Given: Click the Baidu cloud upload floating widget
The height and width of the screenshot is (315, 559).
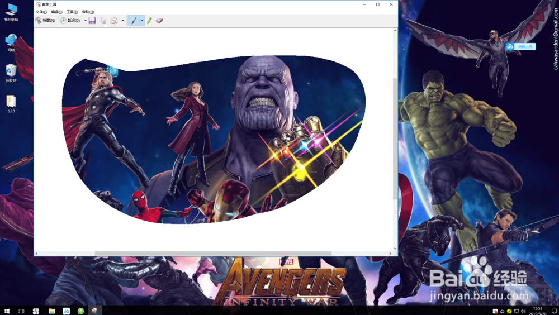Looking at the screenshot, I should coord(520,46).
